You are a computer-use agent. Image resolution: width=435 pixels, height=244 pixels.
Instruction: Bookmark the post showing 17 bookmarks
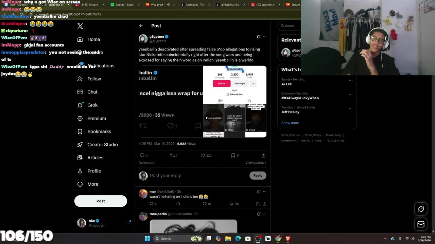click(233, 155)
